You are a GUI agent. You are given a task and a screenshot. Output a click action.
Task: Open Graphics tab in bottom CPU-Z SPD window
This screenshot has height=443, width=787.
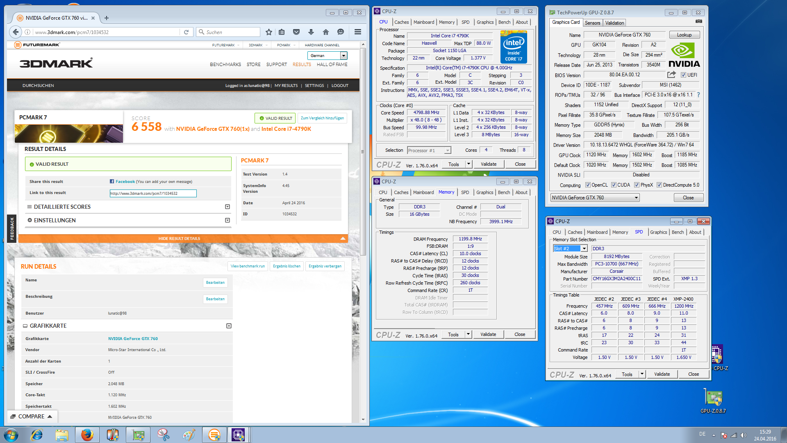tap(658, 232)
